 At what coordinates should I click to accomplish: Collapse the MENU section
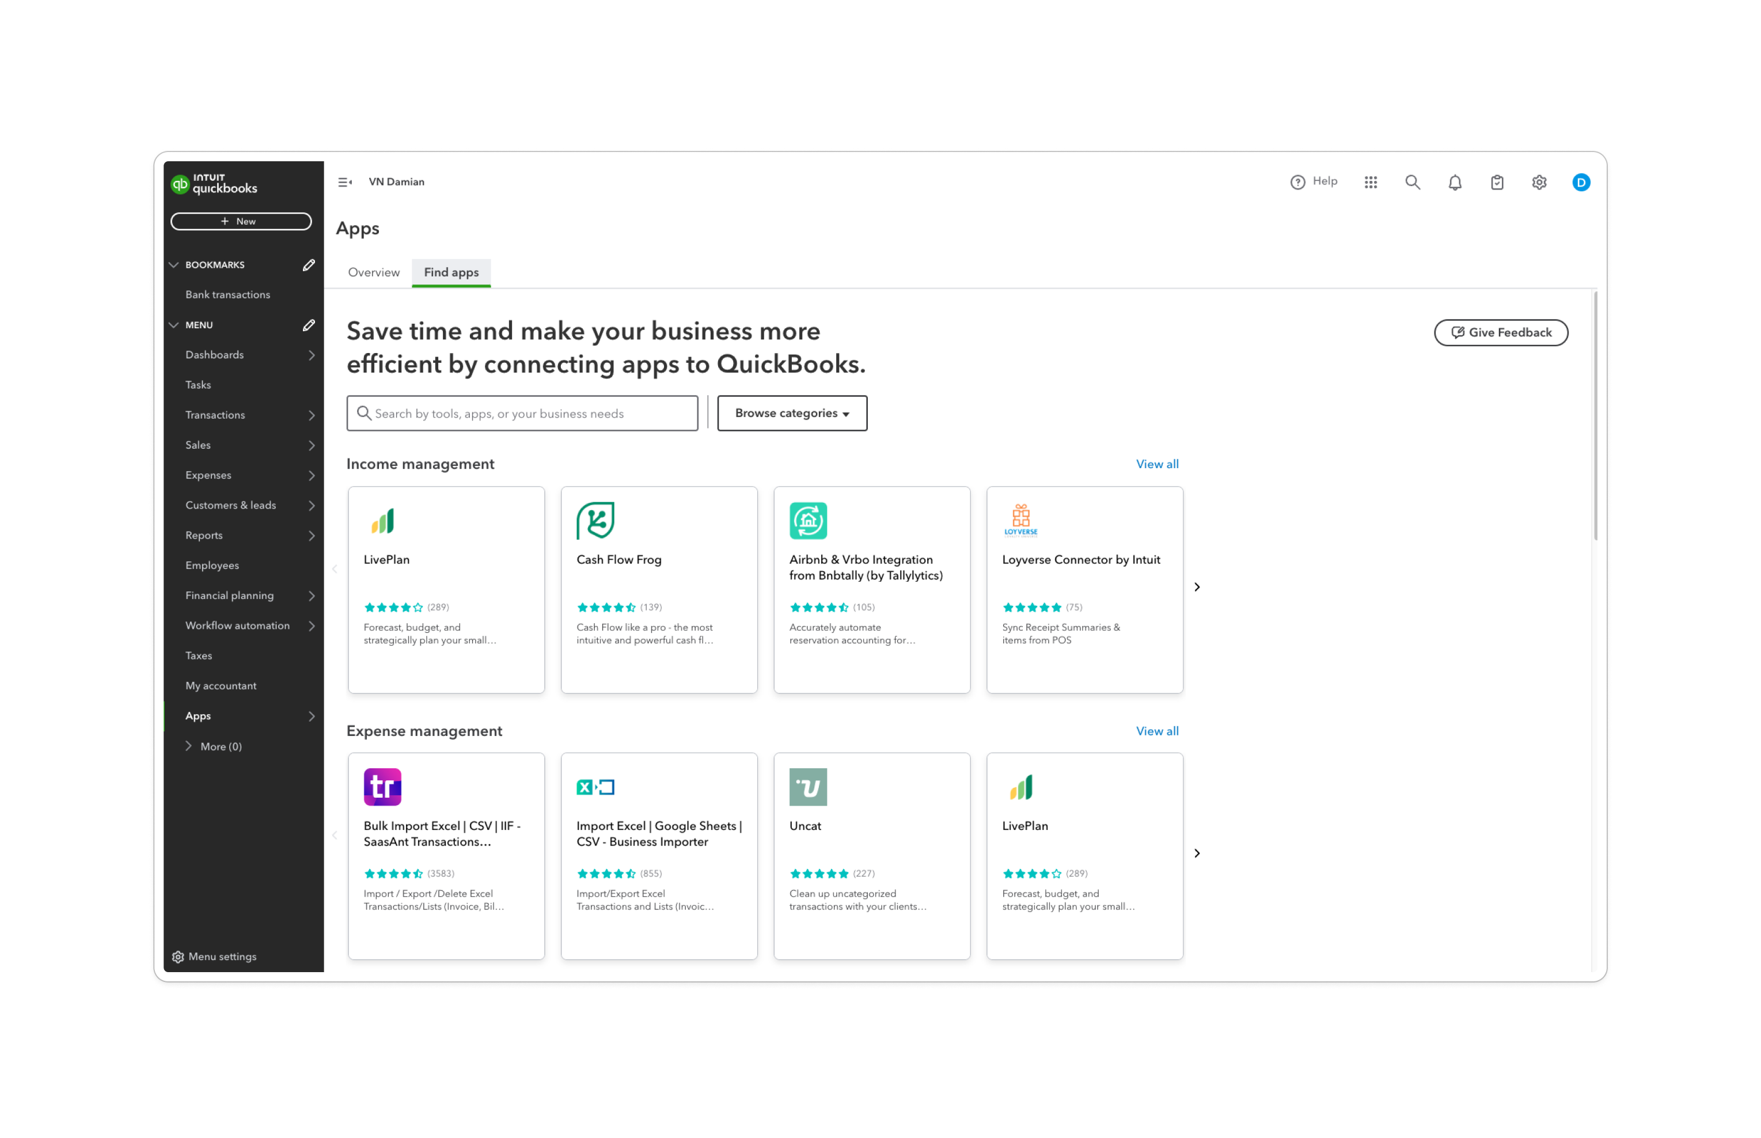click(174, 325)
